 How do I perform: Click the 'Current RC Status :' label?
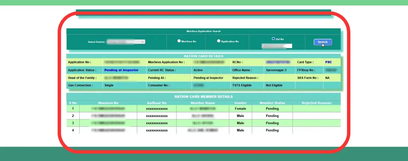(162, 70)
